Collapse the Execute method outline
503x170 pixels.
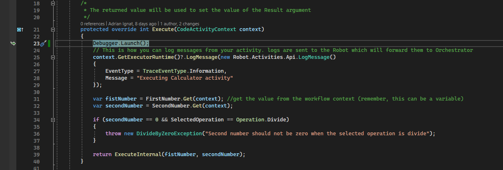pyautogui.click(x=52, y=29)
